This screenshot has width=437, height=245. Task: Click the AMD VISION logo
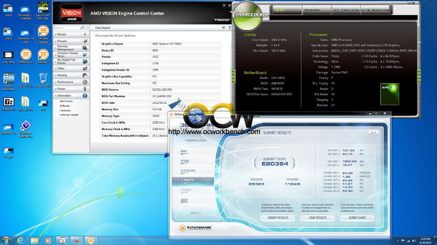(72, 13)
